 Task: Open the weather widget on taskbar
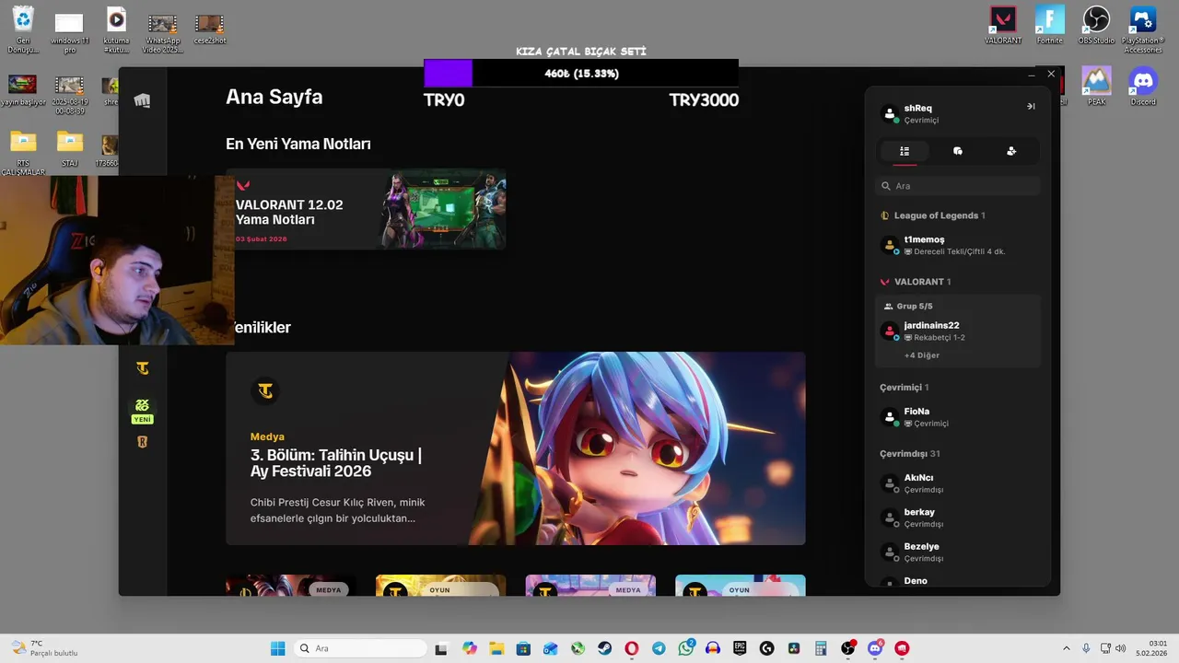pyautogui.click(x=44, y=648)
